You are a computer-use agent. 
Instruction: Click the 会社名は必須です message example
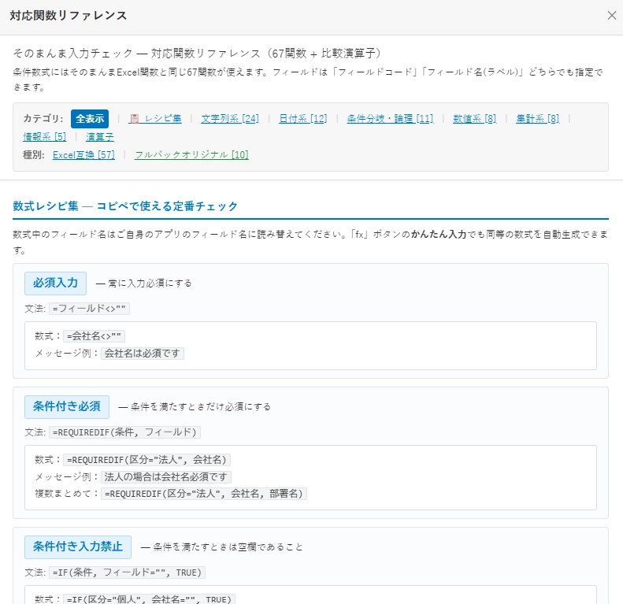tap(143, 354)
